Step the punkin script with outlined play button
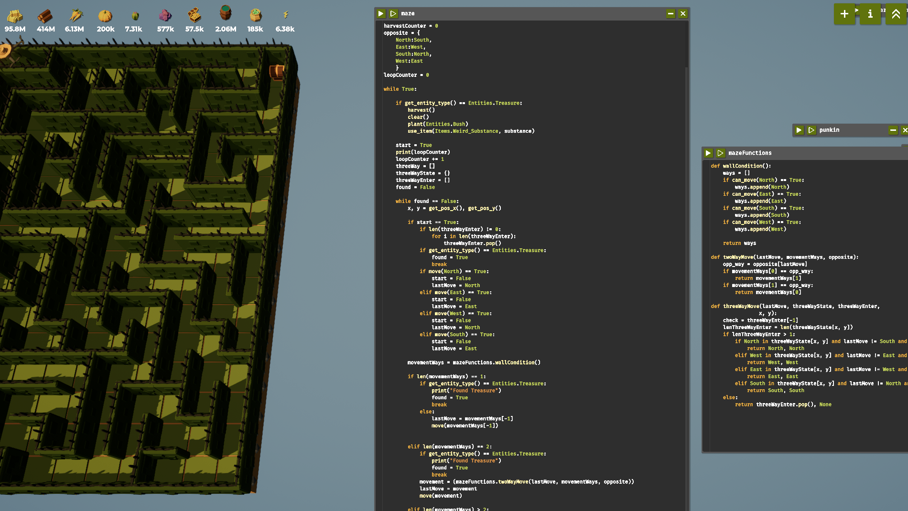Screen dimensions: 908x511 click(x=811, y=130)
